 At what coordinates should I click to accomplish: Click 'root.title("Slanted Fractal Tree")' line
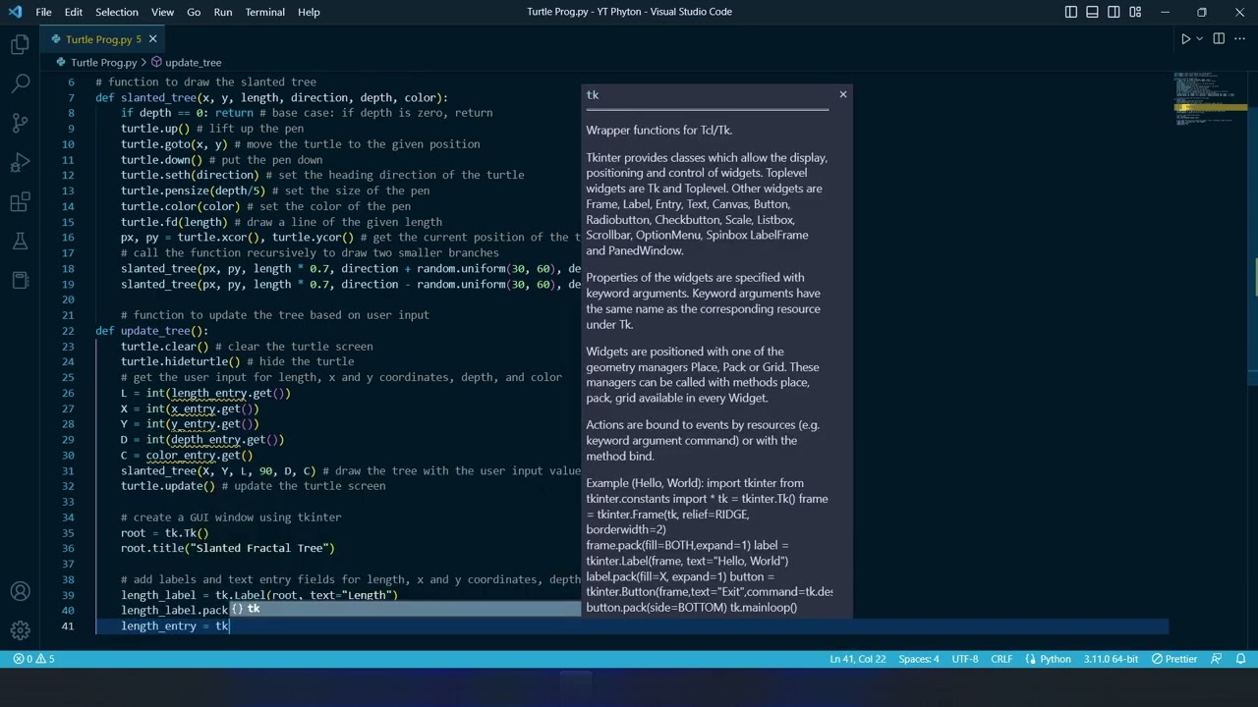tap(228, 548)
